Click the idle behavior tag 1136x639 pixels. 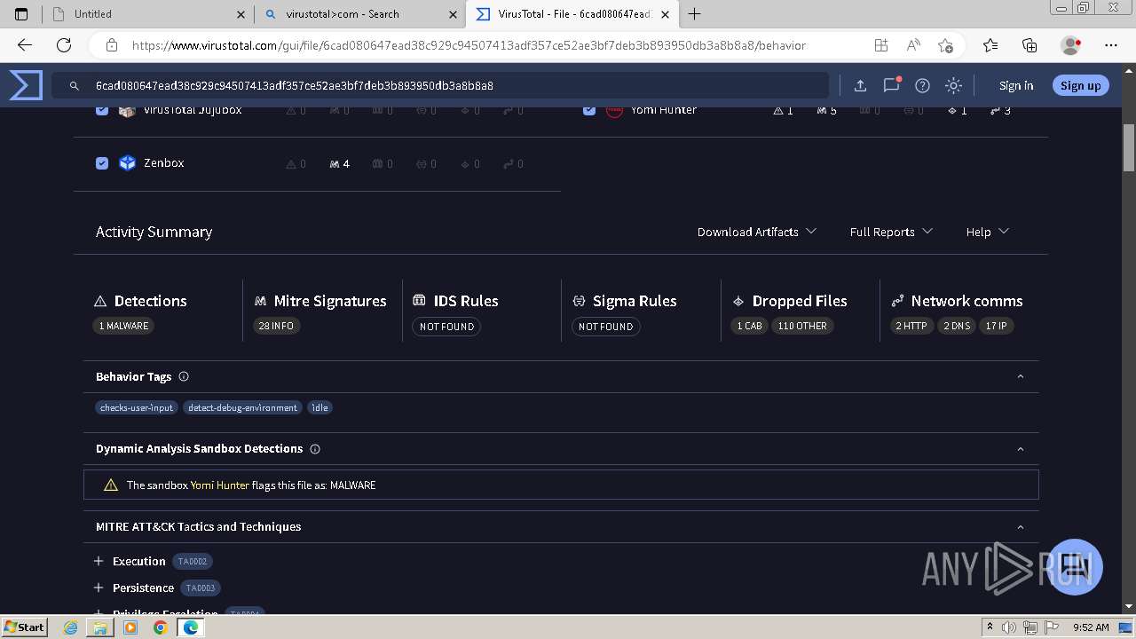(x=319, y=407)
